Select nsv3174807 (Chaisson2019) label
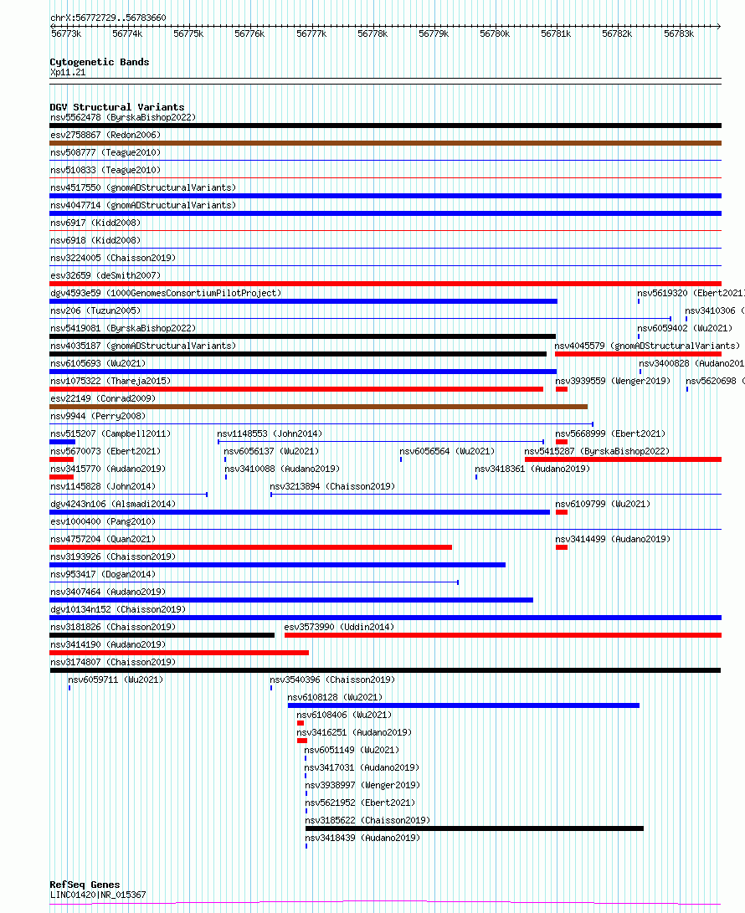The image size is (745, 913). [113, 662]
